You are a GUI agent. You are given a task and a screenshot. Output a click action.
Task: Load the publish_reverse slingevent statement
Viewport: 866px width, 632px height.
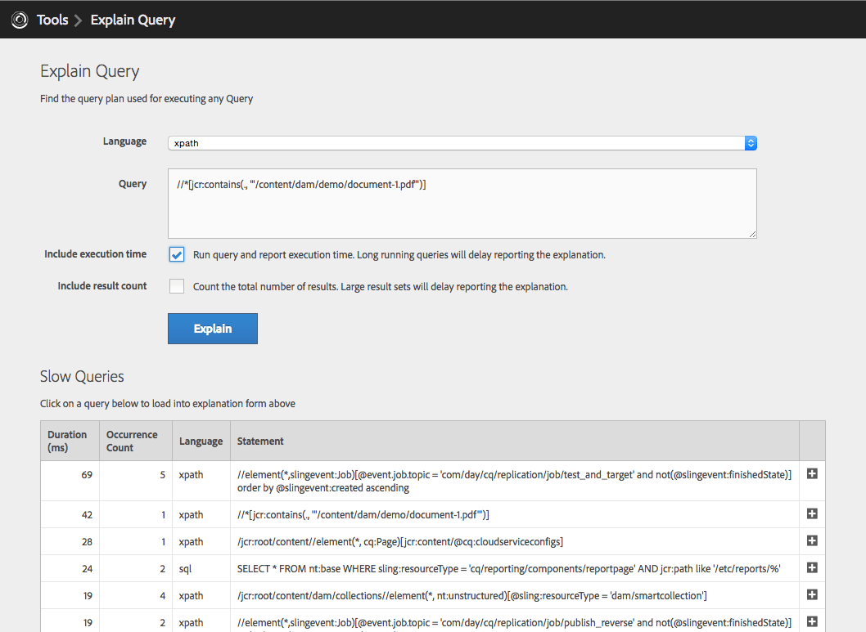tap(514, 623)
